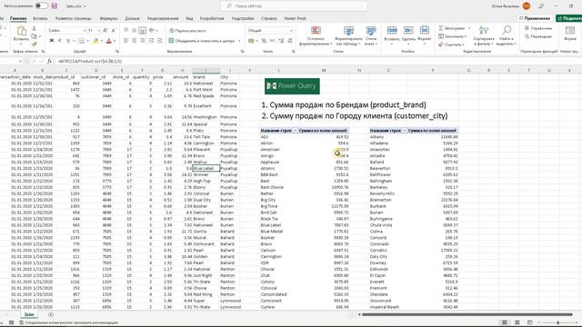Open Conditional Formatting (Условное форматирование)
This screenshot has height=327, width=582.
click(316, 36)
